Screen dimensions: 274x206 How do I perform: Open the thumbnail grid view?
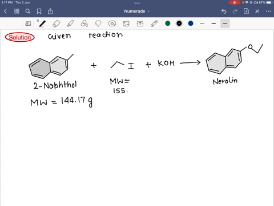tap(17, 11)
